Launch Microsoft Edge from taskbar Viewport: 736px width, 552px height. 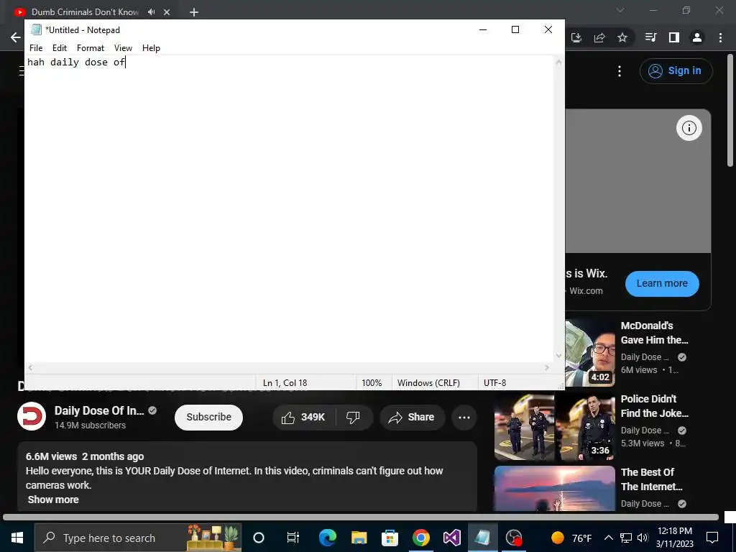pyautogui.click(x=327, y=538)
